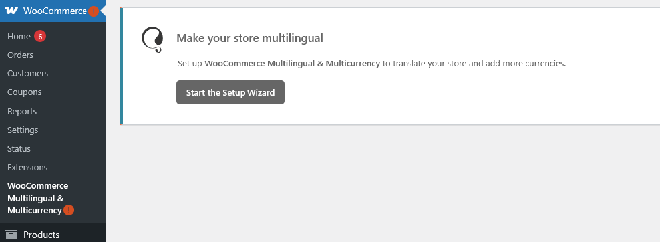
Task: Open the Coupons submenu item
Action: point(24,92)
